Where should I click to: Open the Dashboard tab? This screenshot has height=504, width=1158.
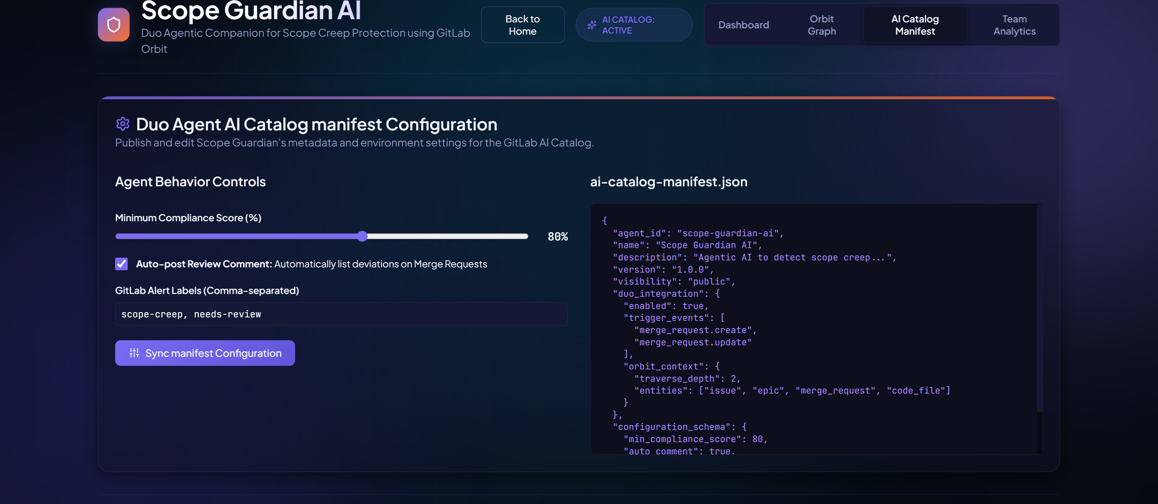pyautogui.click(x=744, y=25)
